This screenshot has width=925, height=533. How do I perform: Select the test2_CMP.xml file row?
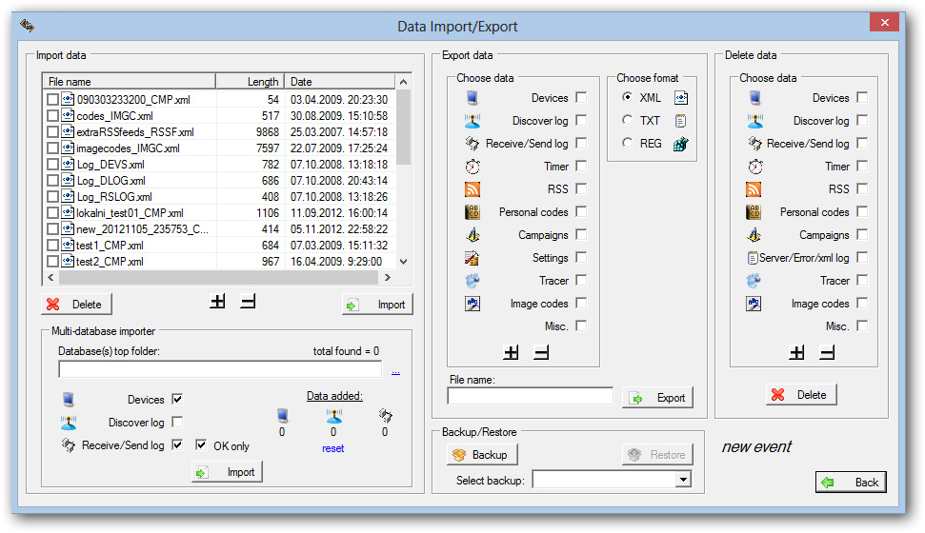(x=219, y=262)
